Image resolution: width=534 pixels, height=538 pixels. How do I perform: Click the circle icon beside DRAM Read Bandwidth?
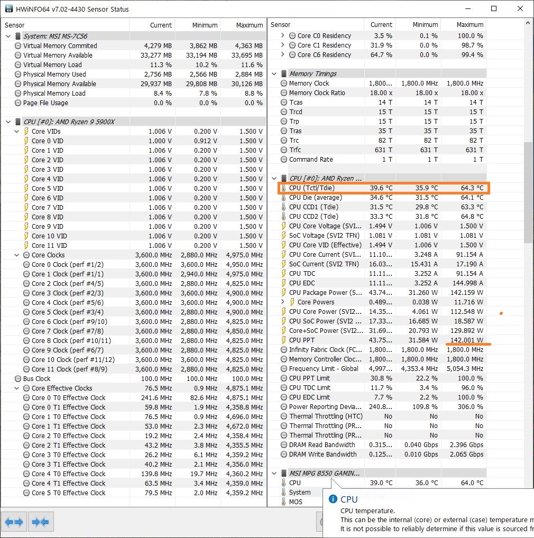coord(284,444)
